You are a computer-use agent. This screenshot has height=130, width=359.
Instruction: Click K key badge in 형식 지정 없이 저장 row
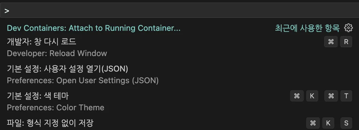(x=328, y=123)
